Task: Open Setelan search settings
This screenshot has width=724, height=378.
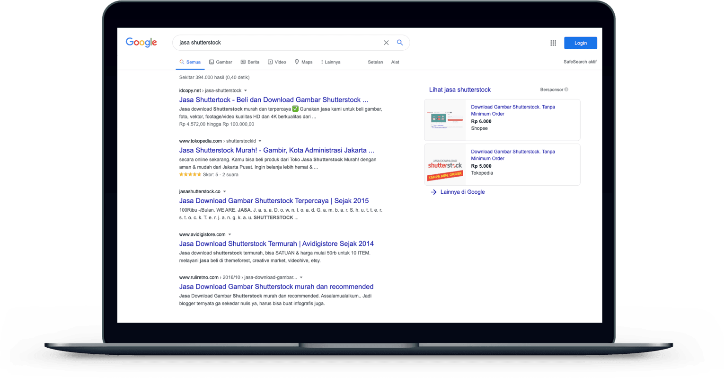Action: tap(375, 62)
